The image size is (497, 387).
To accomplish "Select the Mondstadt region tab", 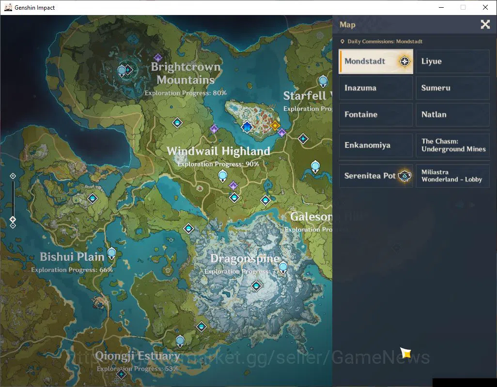I will coord(376,61).
